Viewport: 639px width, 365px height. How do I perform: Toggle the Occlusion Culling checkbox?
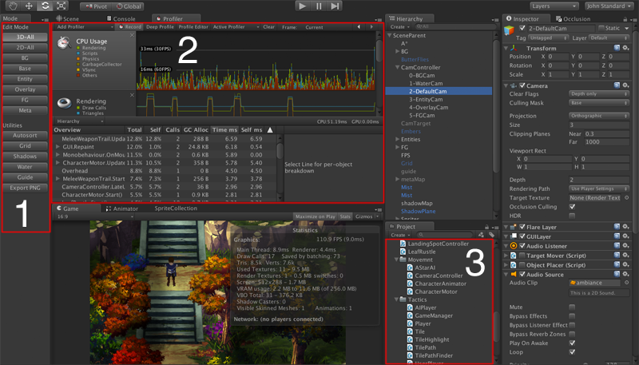point(572,207)
